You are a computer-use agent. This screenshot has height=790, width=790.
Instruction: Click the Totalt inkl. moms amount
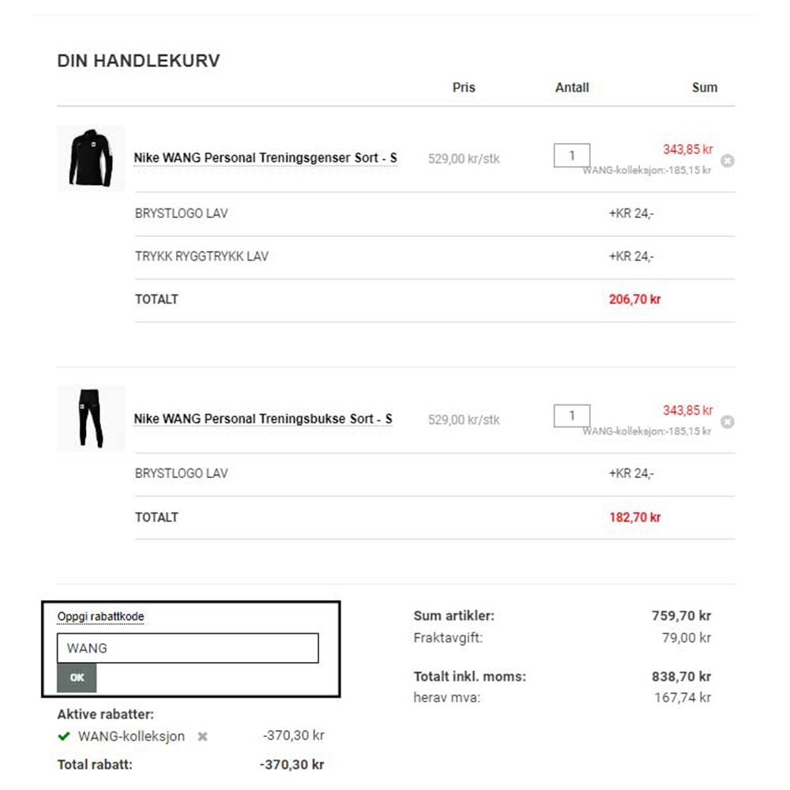[681, 676]
